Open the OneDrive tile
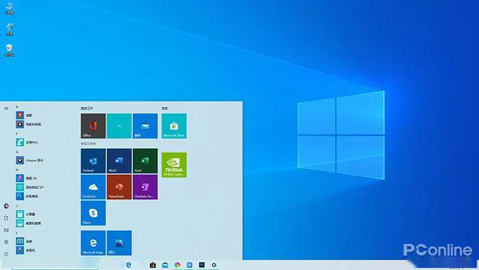Screen dimensions: 479x270 tap(93, 187)
